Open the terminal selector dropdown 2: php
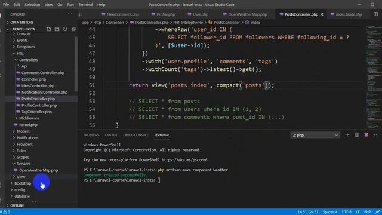The height and width of the screenshot is (215, 382). [x=315, y=135]
